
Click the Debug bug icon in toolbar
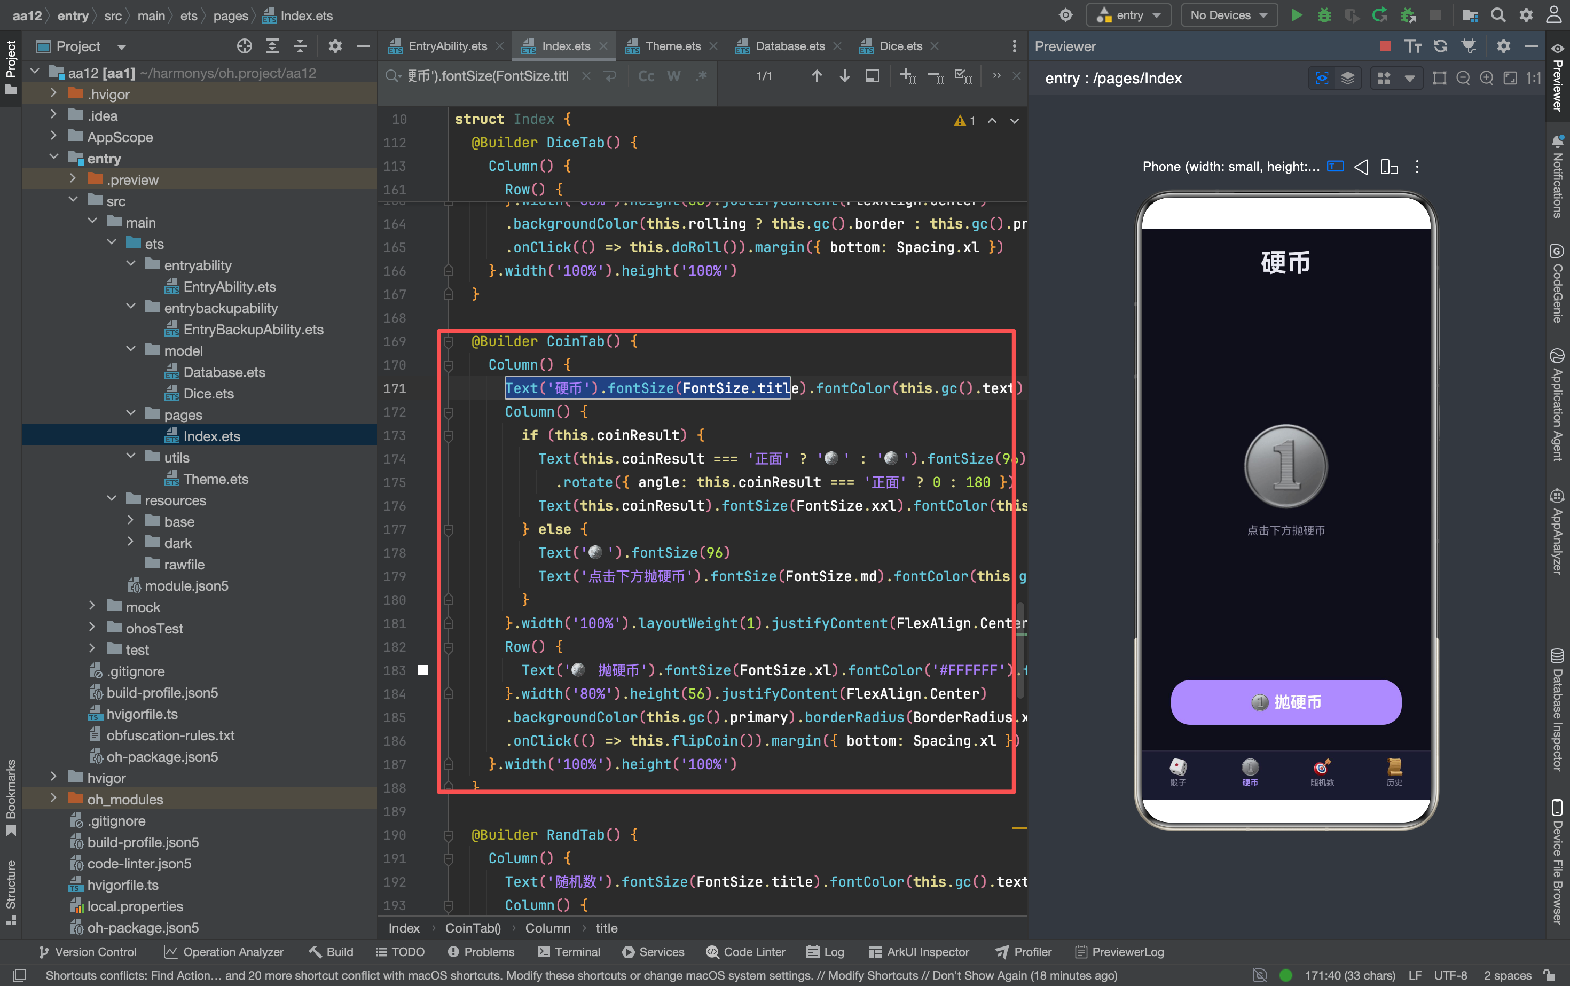pyautogui.click(x=1324, y=15)
